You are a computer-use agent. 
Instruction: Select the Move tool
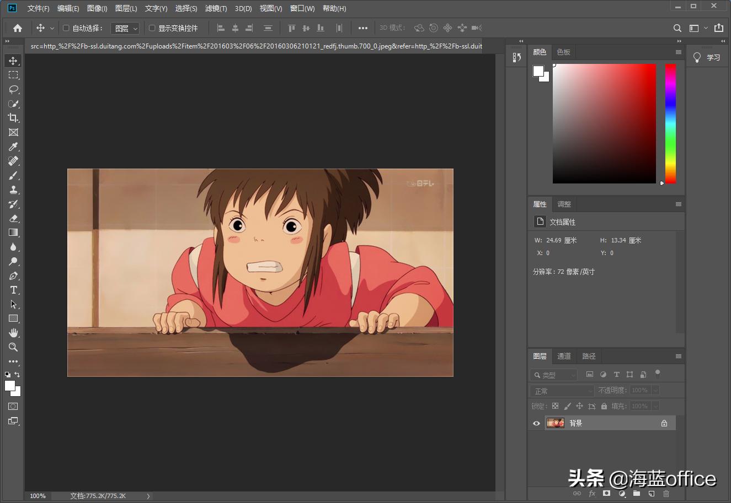[x=13, y=61]
